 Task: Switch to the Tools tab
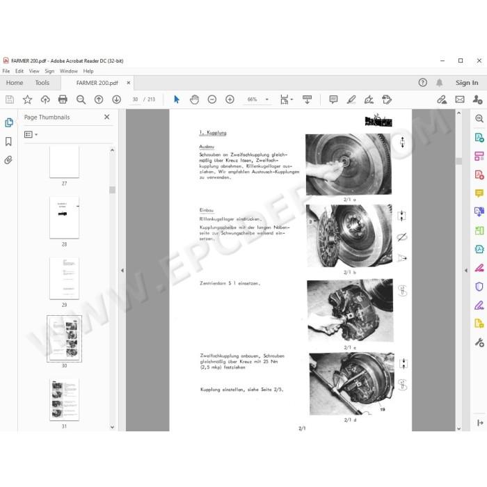point(42,83)
